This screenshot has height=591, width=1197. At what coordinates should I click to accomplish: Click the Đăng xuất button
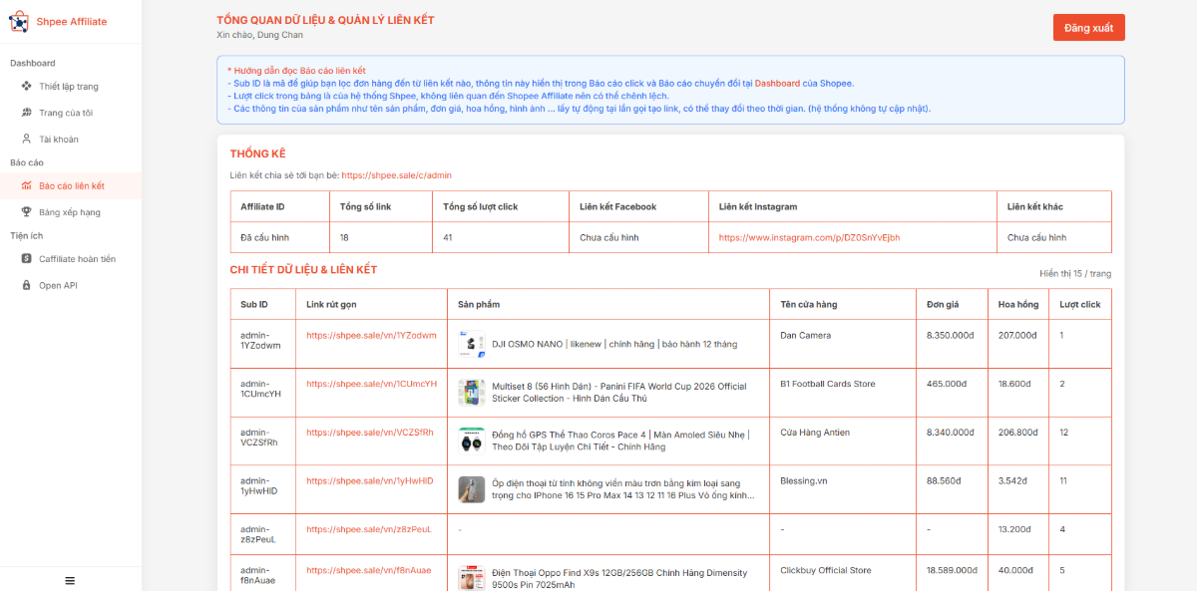[1088, 28]
